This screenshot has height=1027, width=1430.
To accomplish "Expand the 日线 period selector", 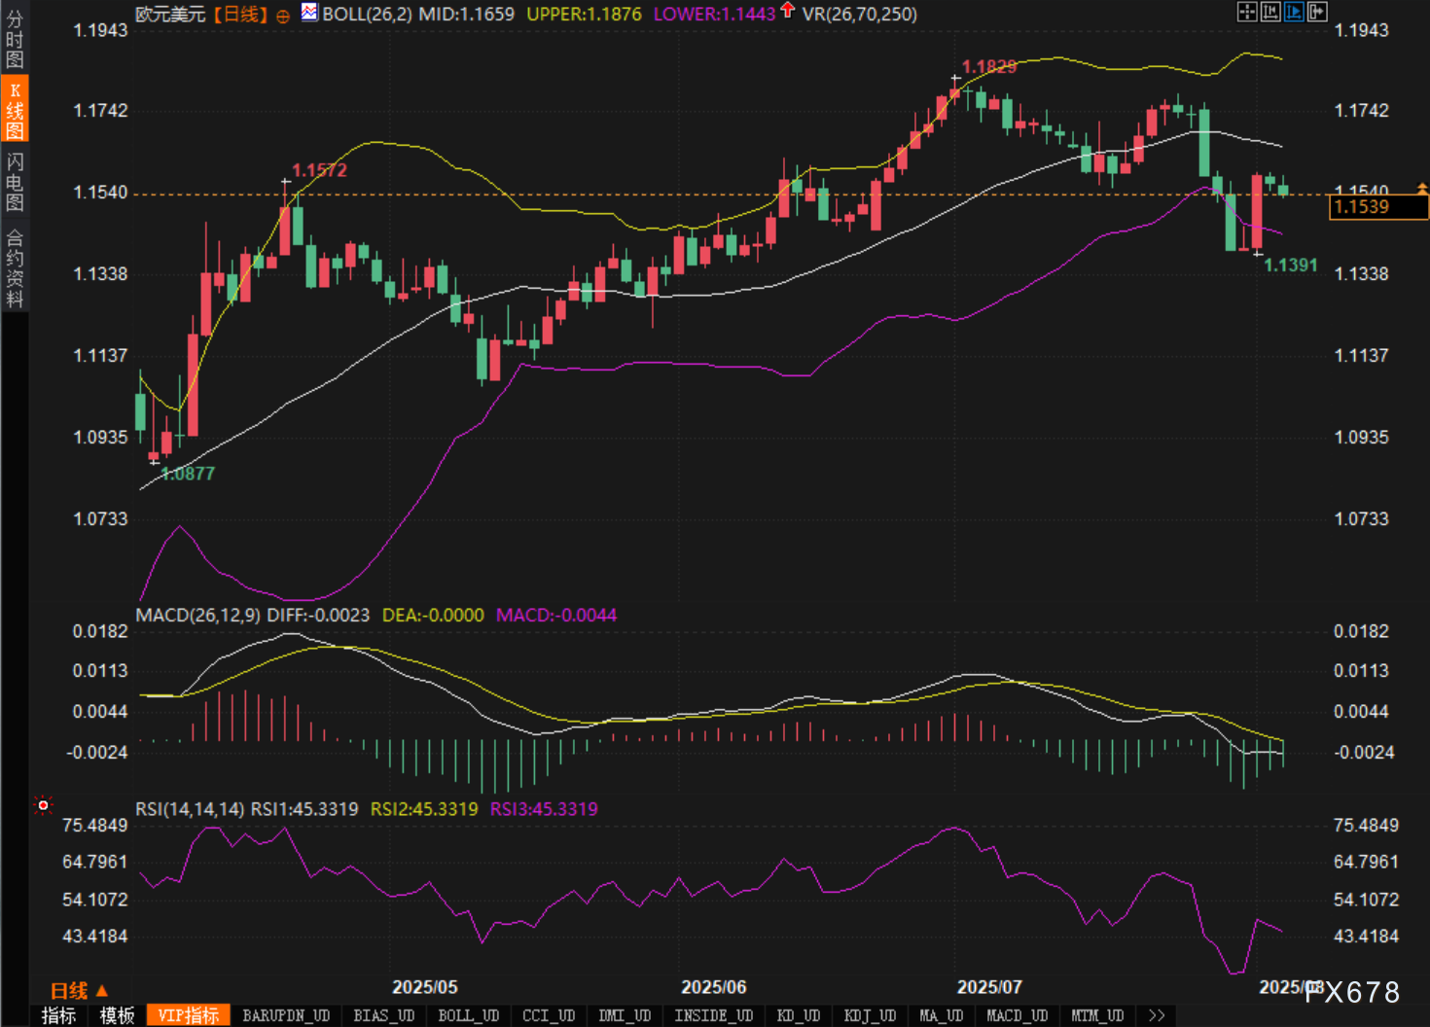I will point(79,990).
